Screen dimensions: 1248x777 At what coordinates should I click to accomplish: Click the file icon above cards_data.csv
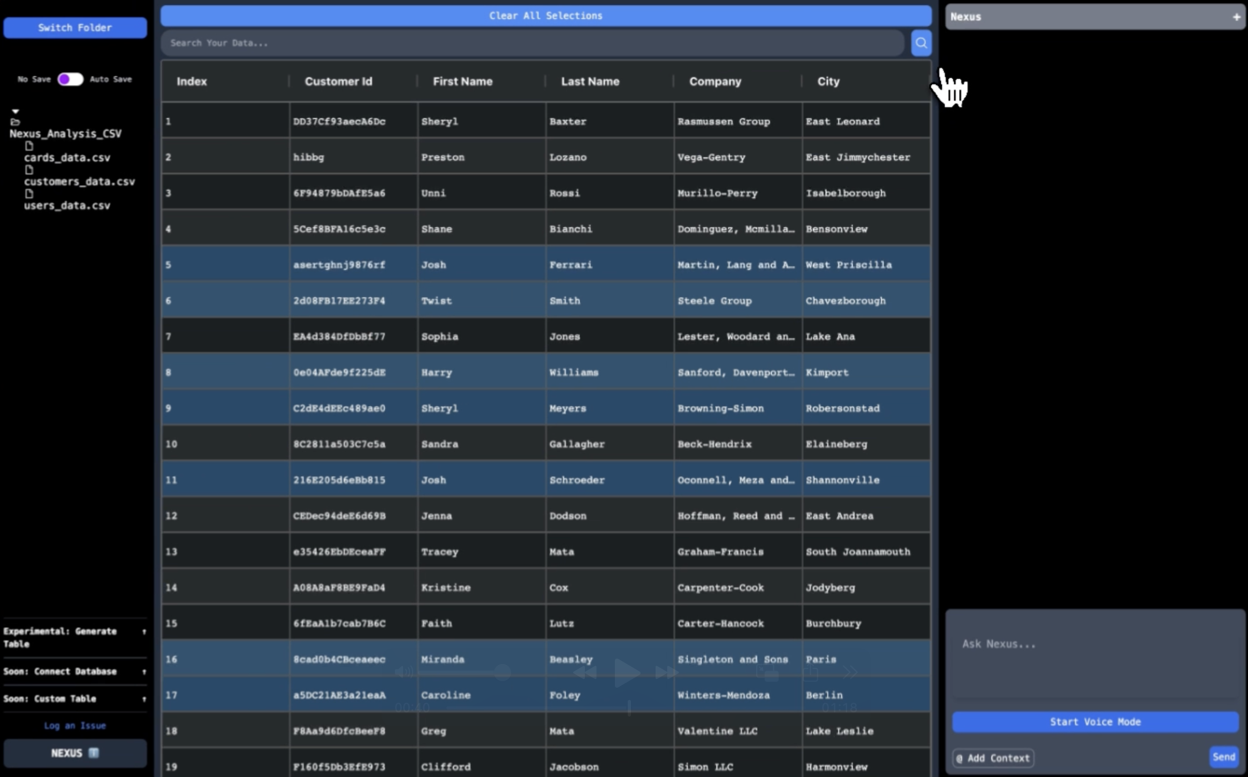pos(29,146)
